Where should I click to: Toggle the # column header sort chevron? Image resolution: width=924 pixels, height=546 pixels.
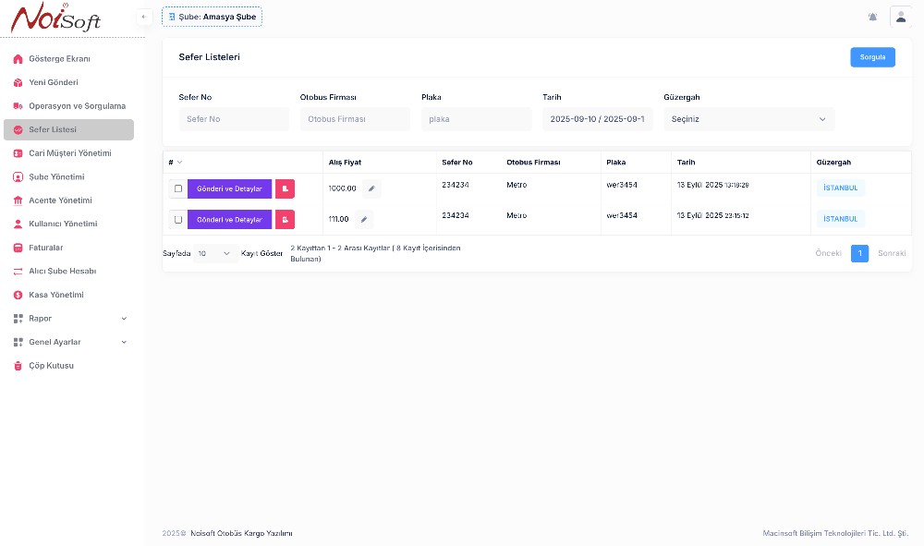(179, 163)
